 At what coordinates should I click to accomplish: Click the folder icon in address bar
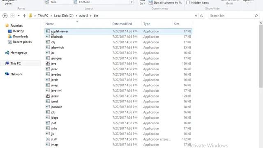[x=30, y=16]
